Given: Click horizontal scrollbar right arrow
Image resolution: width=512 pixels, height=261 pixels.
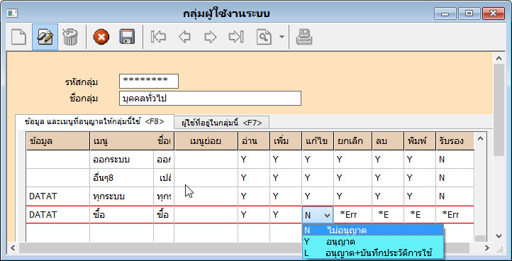Looking at the screenshot, I should (x=487, y=248).
